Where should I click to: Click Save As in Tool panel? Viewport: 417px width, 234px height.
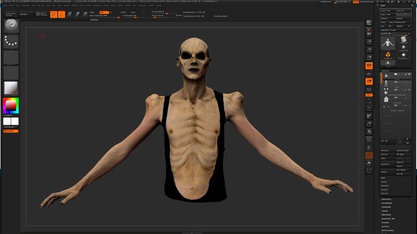coord(403,10)
